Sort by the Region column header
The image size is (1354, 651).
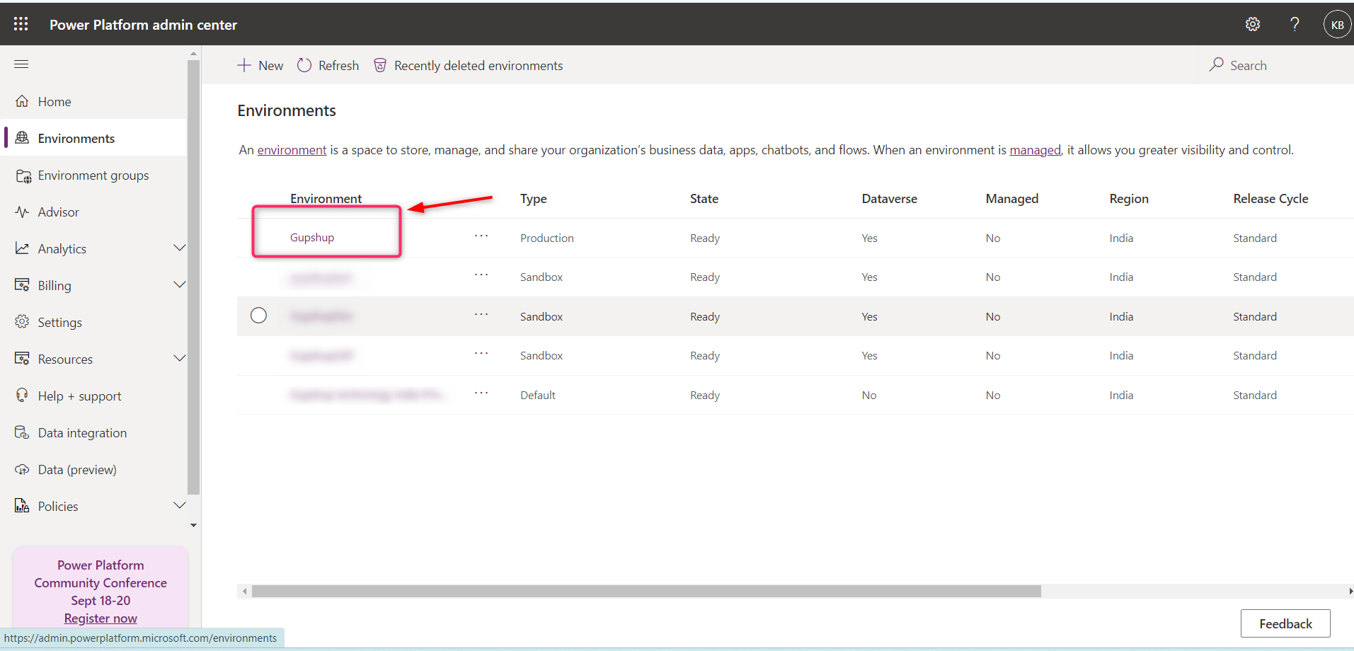coord(1129,199)
